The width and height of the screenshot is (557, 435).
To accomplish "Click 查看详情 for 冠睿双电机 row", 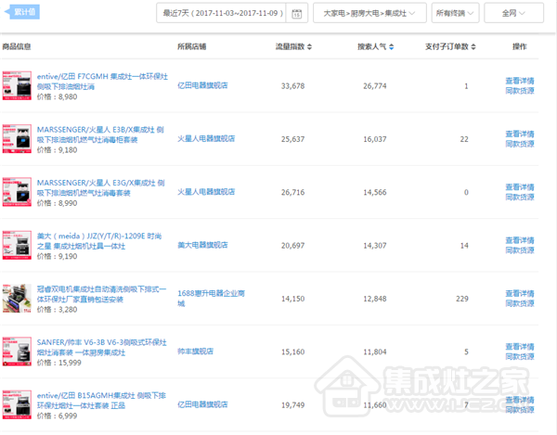I will [520, 294].
